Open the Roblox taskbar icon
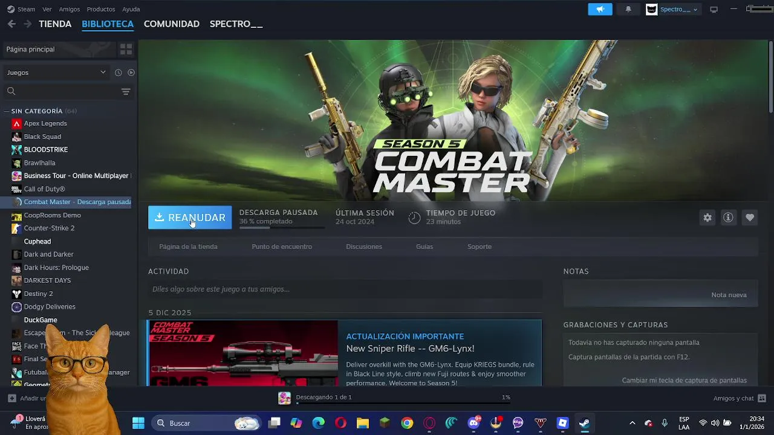Viewport: 774px width, 435px height. point(562,423)
